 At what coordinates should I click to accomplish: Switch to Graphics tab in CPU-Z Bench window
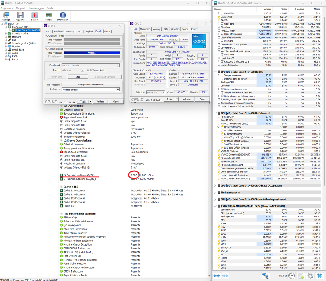89,31
